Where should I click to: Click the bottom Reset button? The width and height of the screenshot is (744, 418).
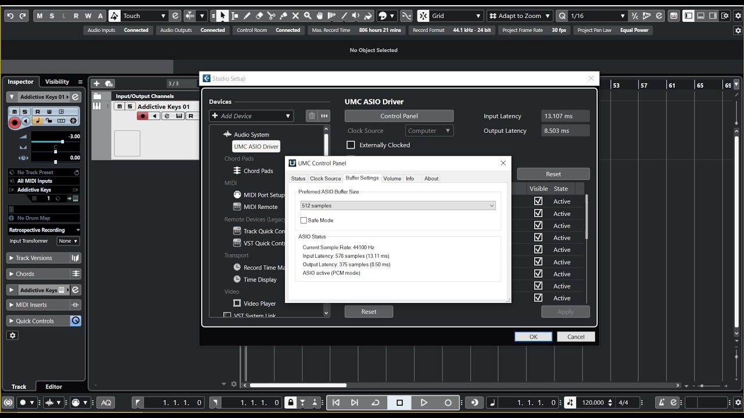pos(369,312)
